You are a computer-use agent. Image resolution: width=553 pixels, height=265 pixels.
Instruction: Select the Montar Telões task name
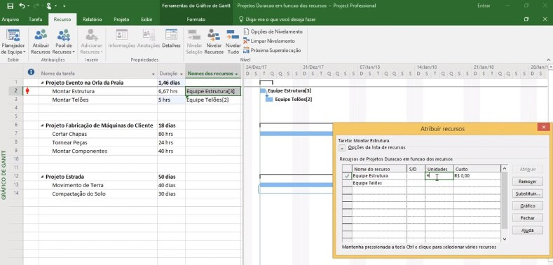pyautogui.click(x=70, y=100)
